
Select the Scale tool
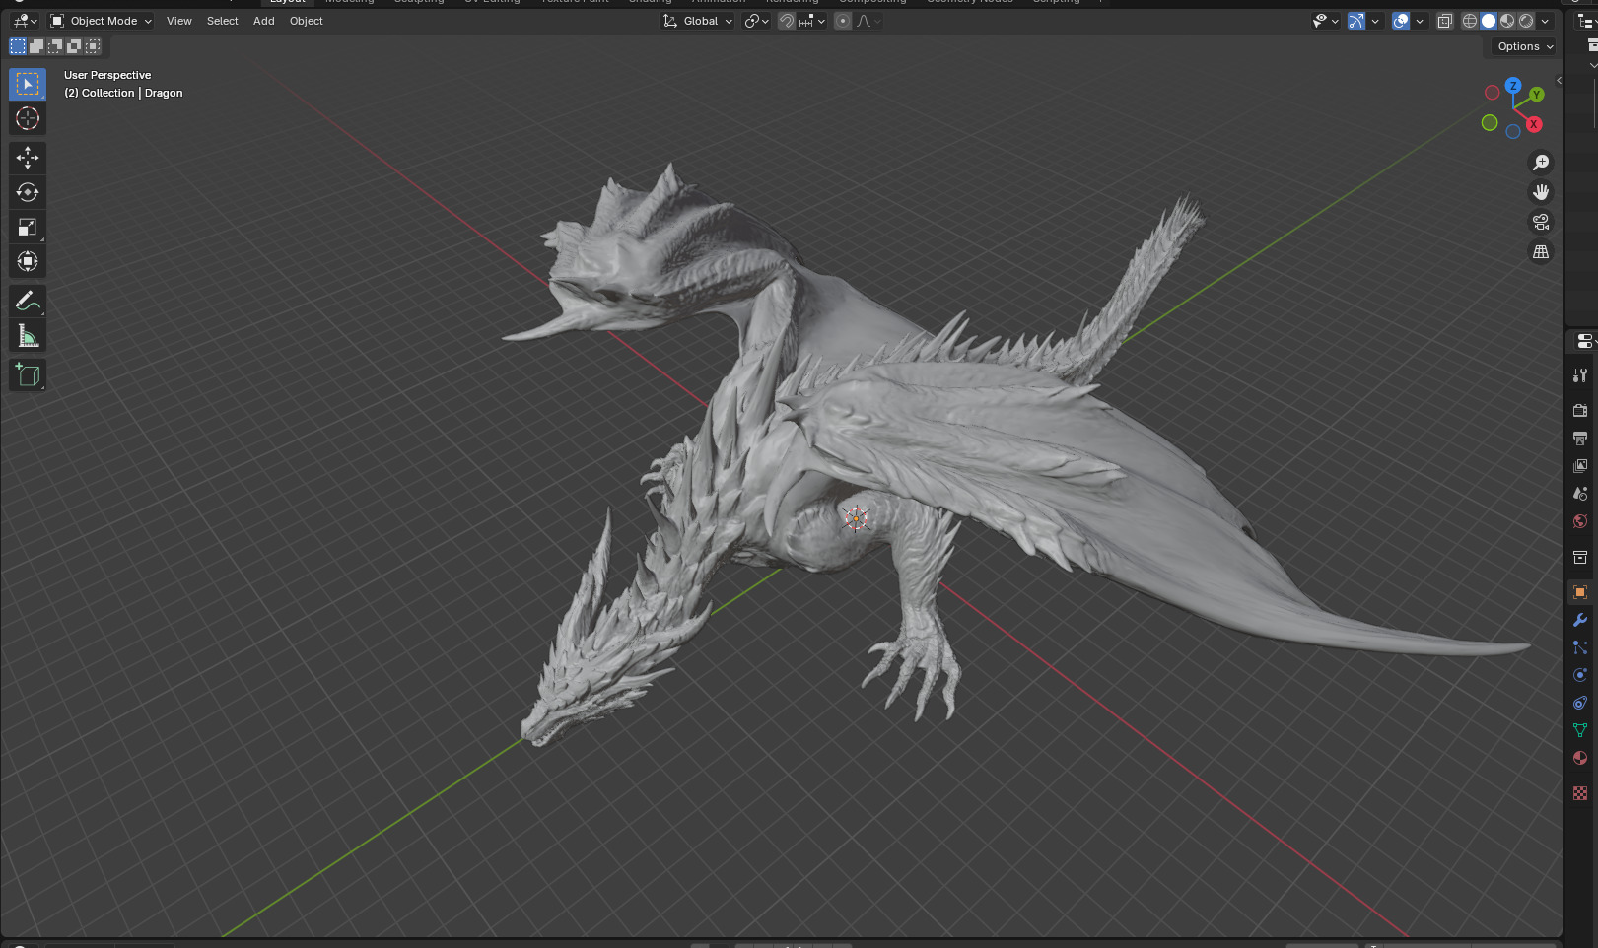click(28, 227)
